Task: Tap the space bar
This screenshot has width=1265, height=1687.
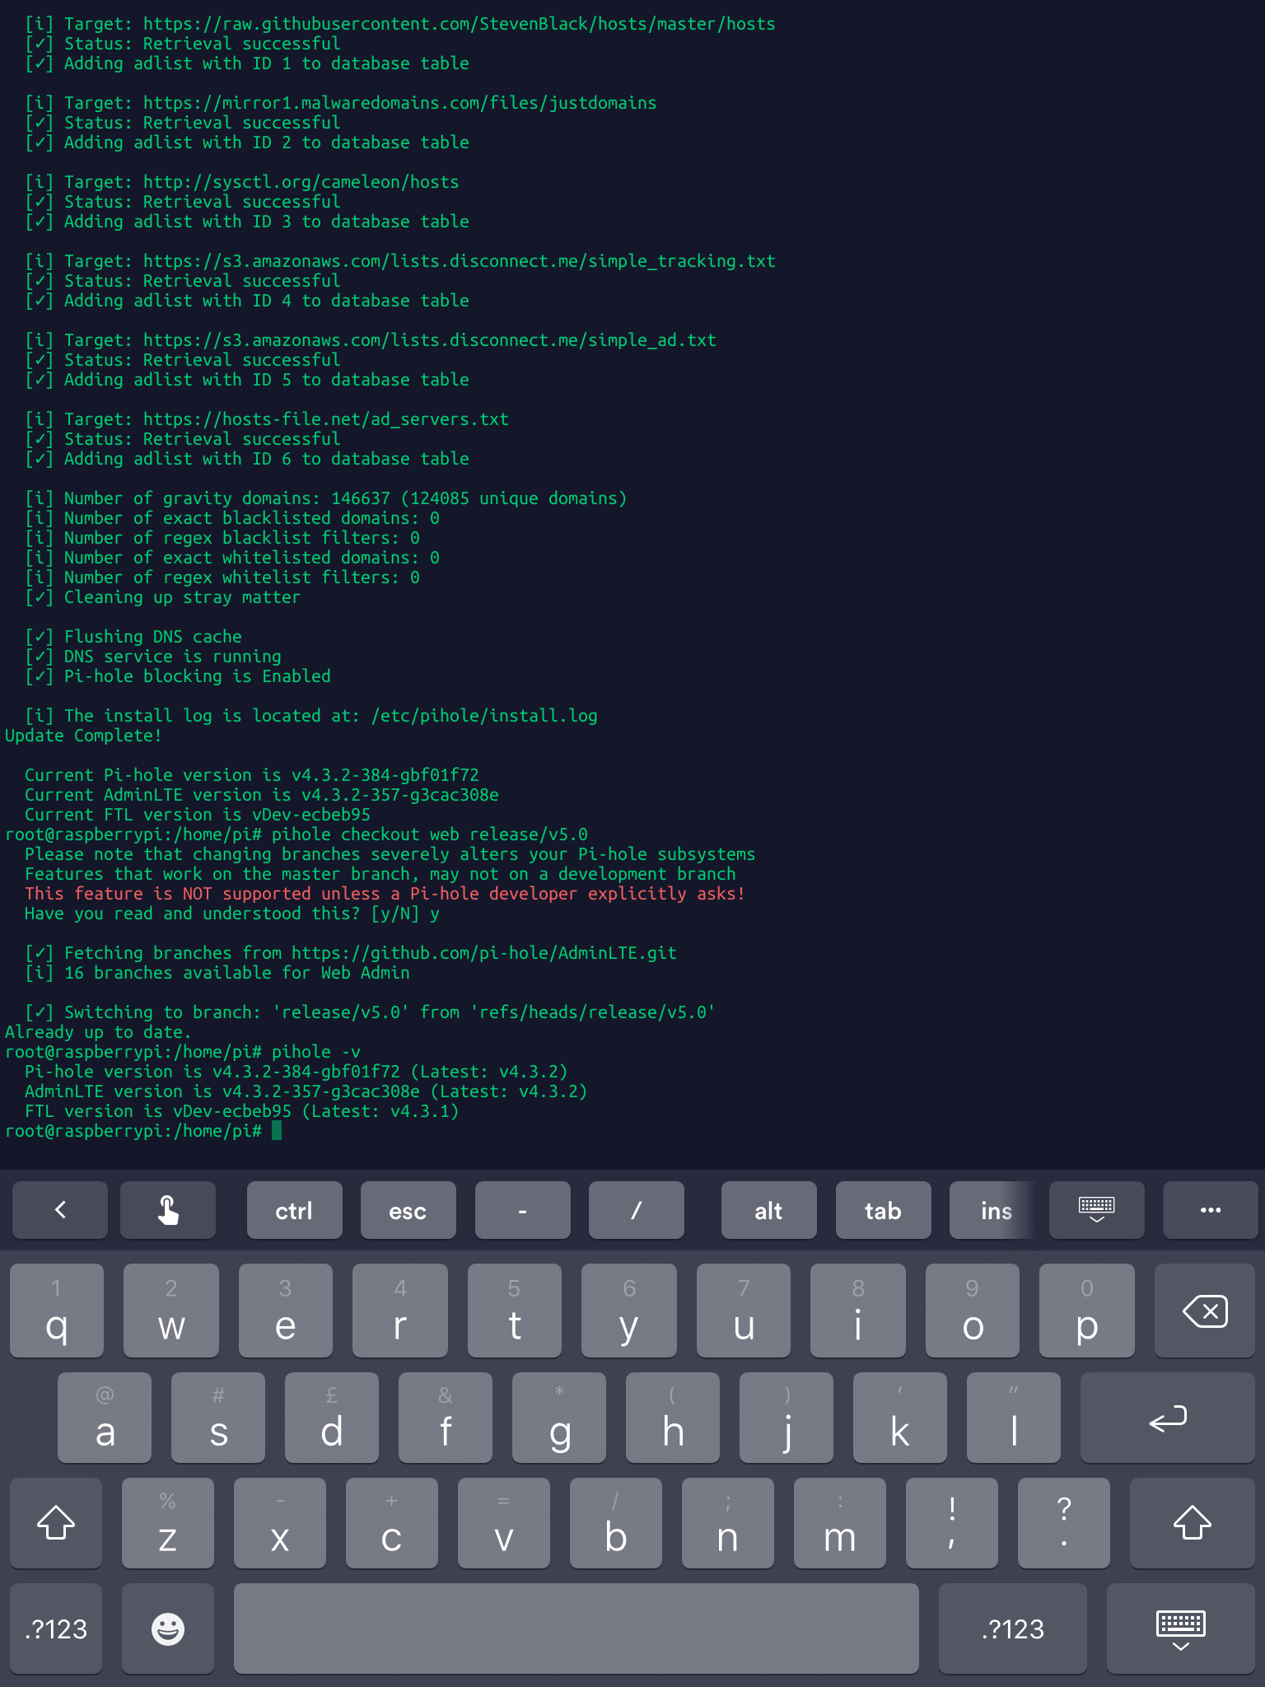Action: click(576, 1629)
